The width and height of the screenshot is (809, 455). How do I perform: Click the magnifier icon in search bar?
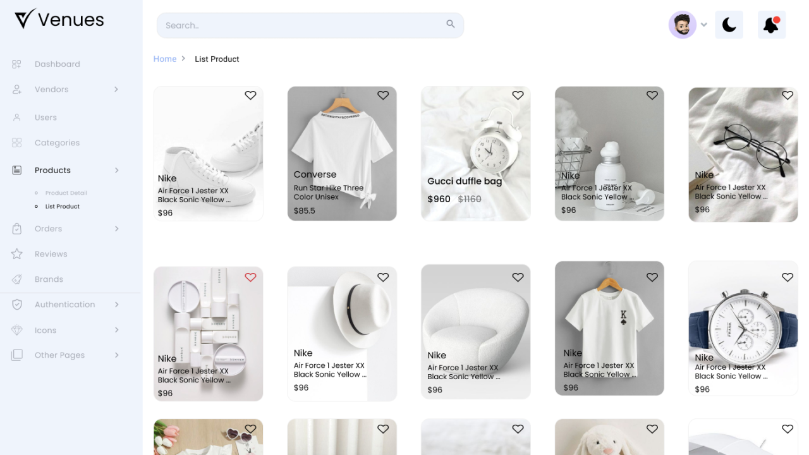click(x=451, y=24)
